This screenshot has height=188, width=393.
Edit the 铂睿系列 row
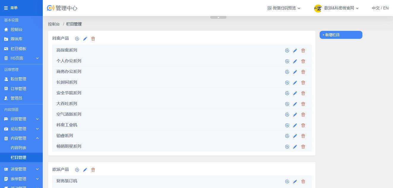click(x=295, y=136)
